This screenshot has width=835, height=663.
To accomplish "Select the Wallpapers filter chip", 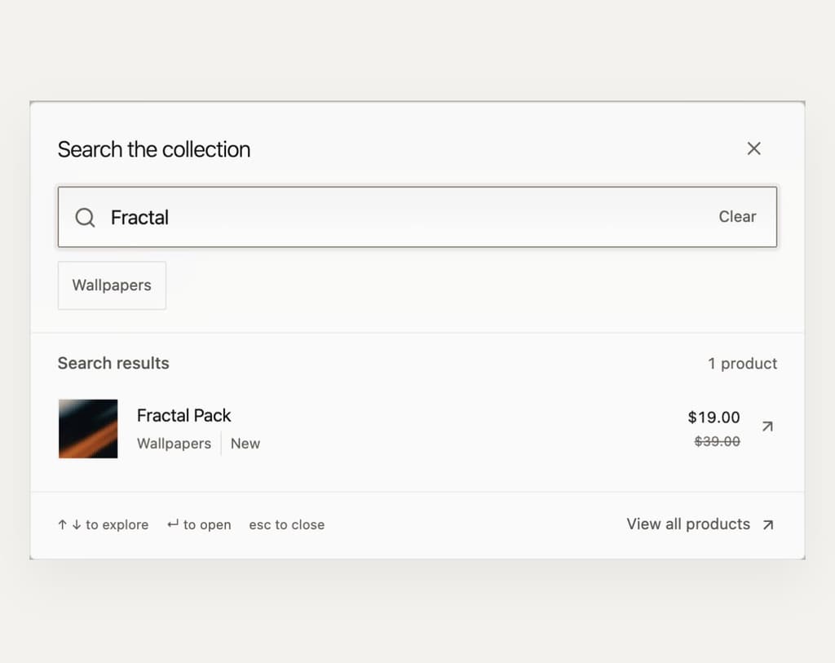I will [x=112, y=285].
